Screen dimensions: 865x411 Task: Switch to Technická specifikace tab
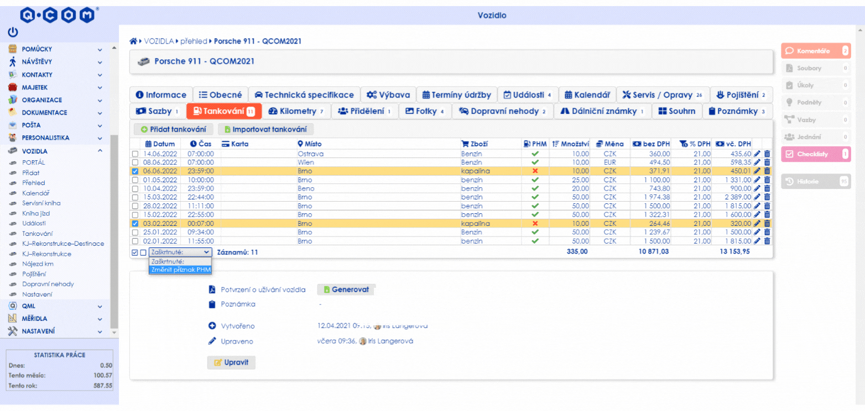(304, 95)
